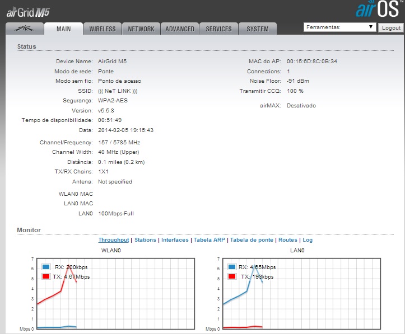Open the Log link
This screenshot has height=334, width=405.
[308, 240]
